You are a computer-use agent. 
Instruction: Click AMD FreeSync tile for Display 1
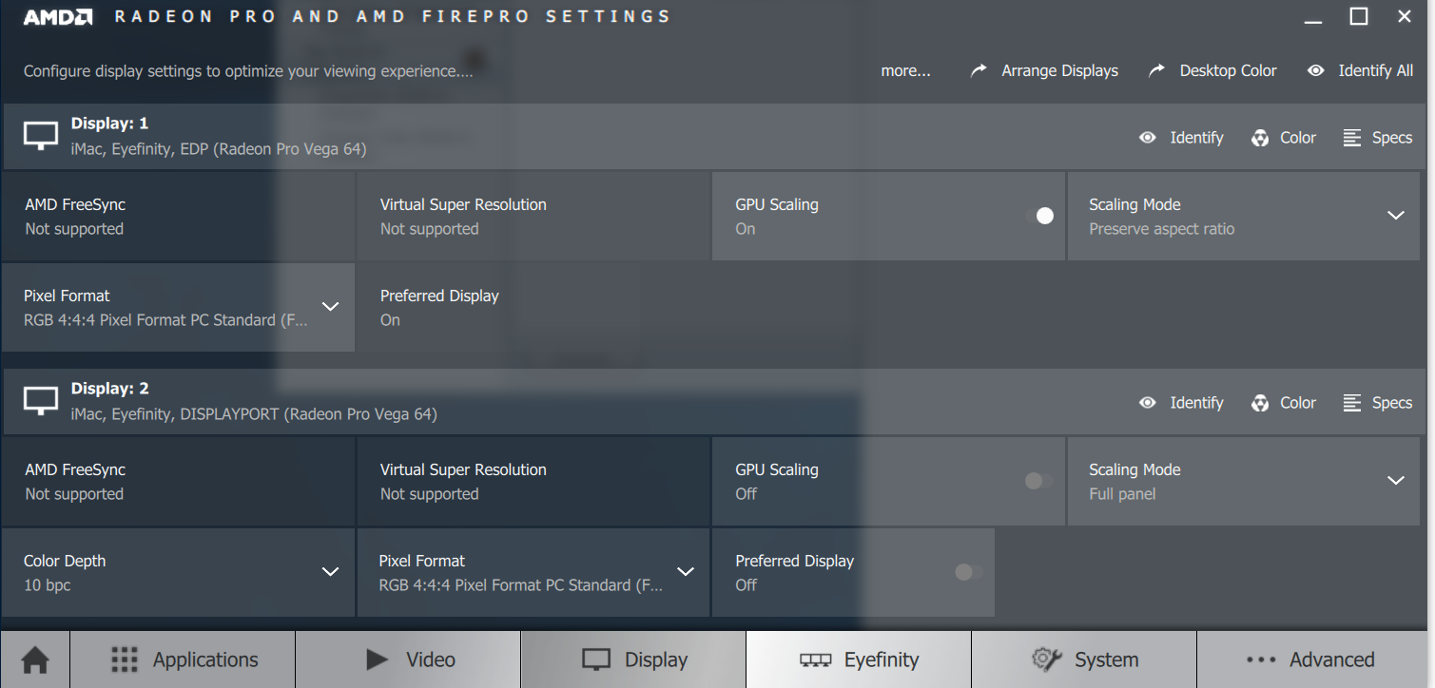click(178, 216)
